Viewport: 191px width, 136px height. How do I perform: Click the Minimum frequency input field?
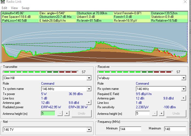[x=130, y=129]
